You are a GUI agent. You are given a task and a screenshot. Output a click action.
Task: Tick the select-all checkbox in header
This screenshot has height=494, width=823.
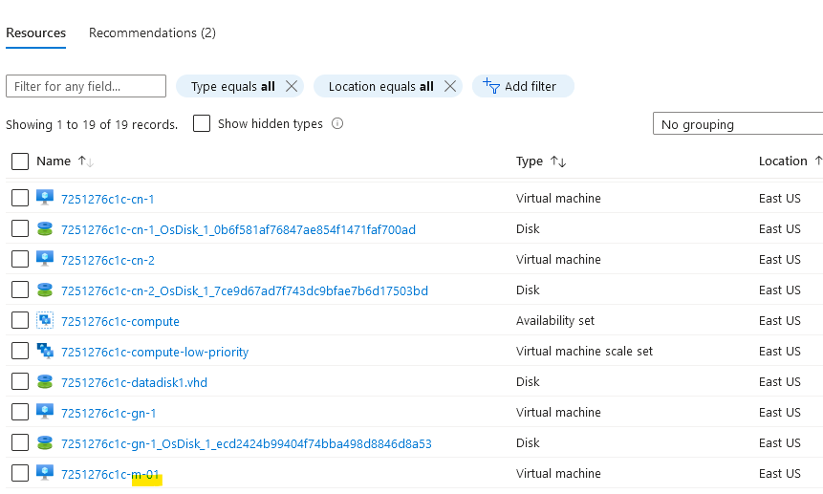[x=20, y=161]
